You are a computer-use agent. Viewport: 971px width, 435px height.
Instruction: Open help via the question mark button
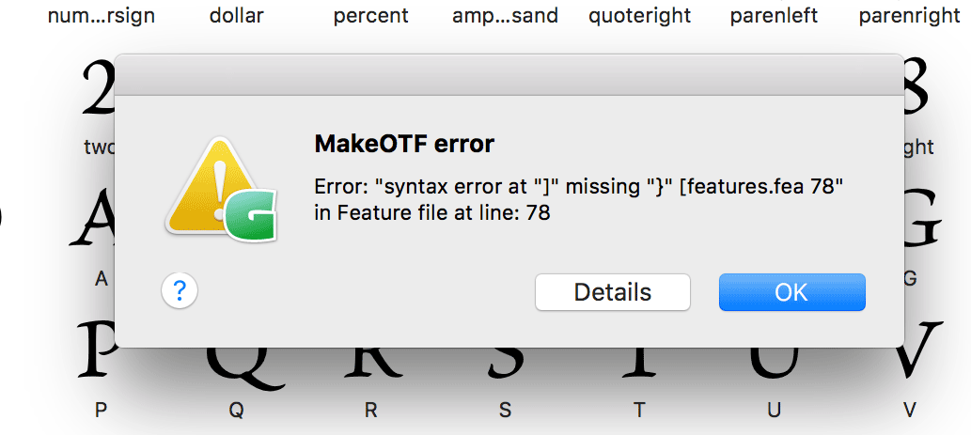[180, 291]
